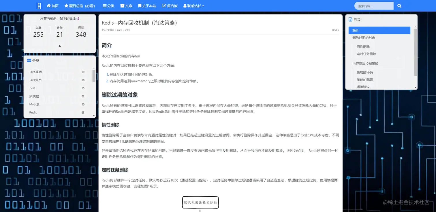The width and height of the screenshot is (436, 212).
Task: Click the article heading 定时任务删除
Action: tap(115, 170)
